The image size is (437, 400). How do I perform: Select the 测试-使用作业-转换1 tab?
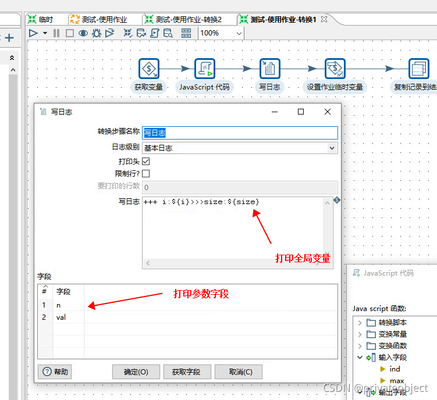[x=278, y=20]
